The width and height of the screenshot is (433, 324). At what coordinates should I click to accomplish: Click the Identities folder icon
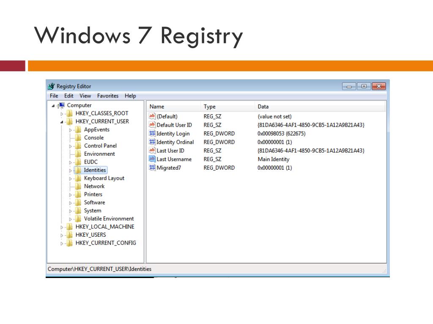(x=78, y=170)
